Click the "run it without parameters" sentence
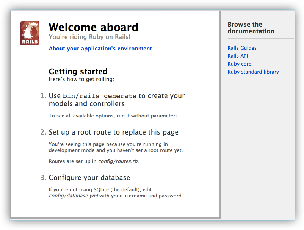Screen dimensions: 304x230 [x=114, y=116]
